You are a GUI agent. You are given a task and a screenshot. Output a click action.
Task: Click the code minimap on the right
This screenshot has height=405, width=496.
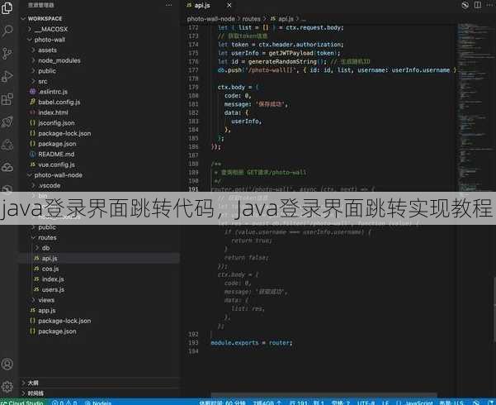(x=475, y=107)
